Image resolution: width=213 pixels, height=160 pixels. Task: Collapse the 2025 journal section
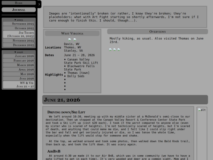19,20
